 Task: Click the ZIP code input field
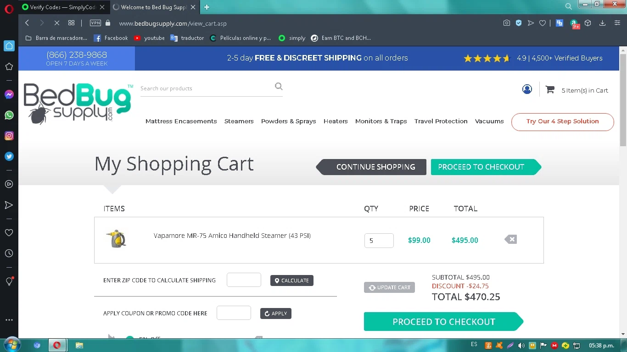tap(244, 280)
